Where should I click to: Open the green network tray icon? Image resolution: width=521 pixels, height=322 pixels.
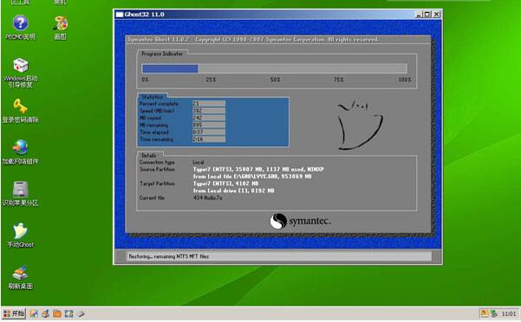[x=494, y=313]
